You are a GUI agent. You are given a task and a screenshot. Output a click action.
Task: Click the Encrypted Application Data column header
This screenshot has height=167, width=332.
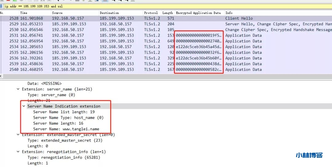(x=198, y=13)
